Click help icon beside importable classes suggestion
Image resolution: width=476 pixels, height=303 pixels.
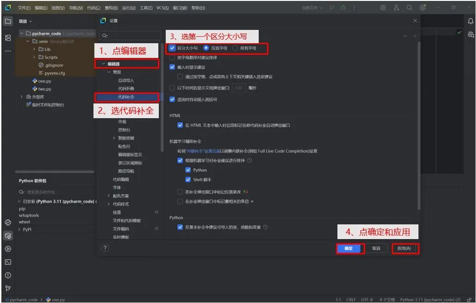pyautogui.click(x=265, y=227)
